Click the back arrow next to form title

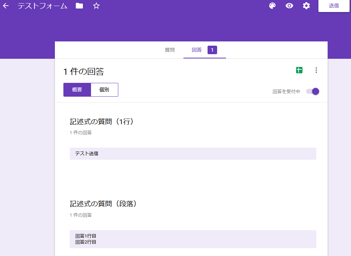click(5, 6)
